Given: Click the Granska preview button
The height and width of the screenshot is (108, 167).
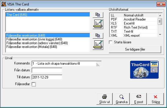Looking at the screenshot, I should click(x=122, y=99).
